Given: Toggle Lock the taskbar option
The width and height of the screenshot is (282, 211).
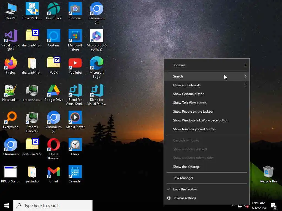Looking at the screenshot, I should coord(207,189).
